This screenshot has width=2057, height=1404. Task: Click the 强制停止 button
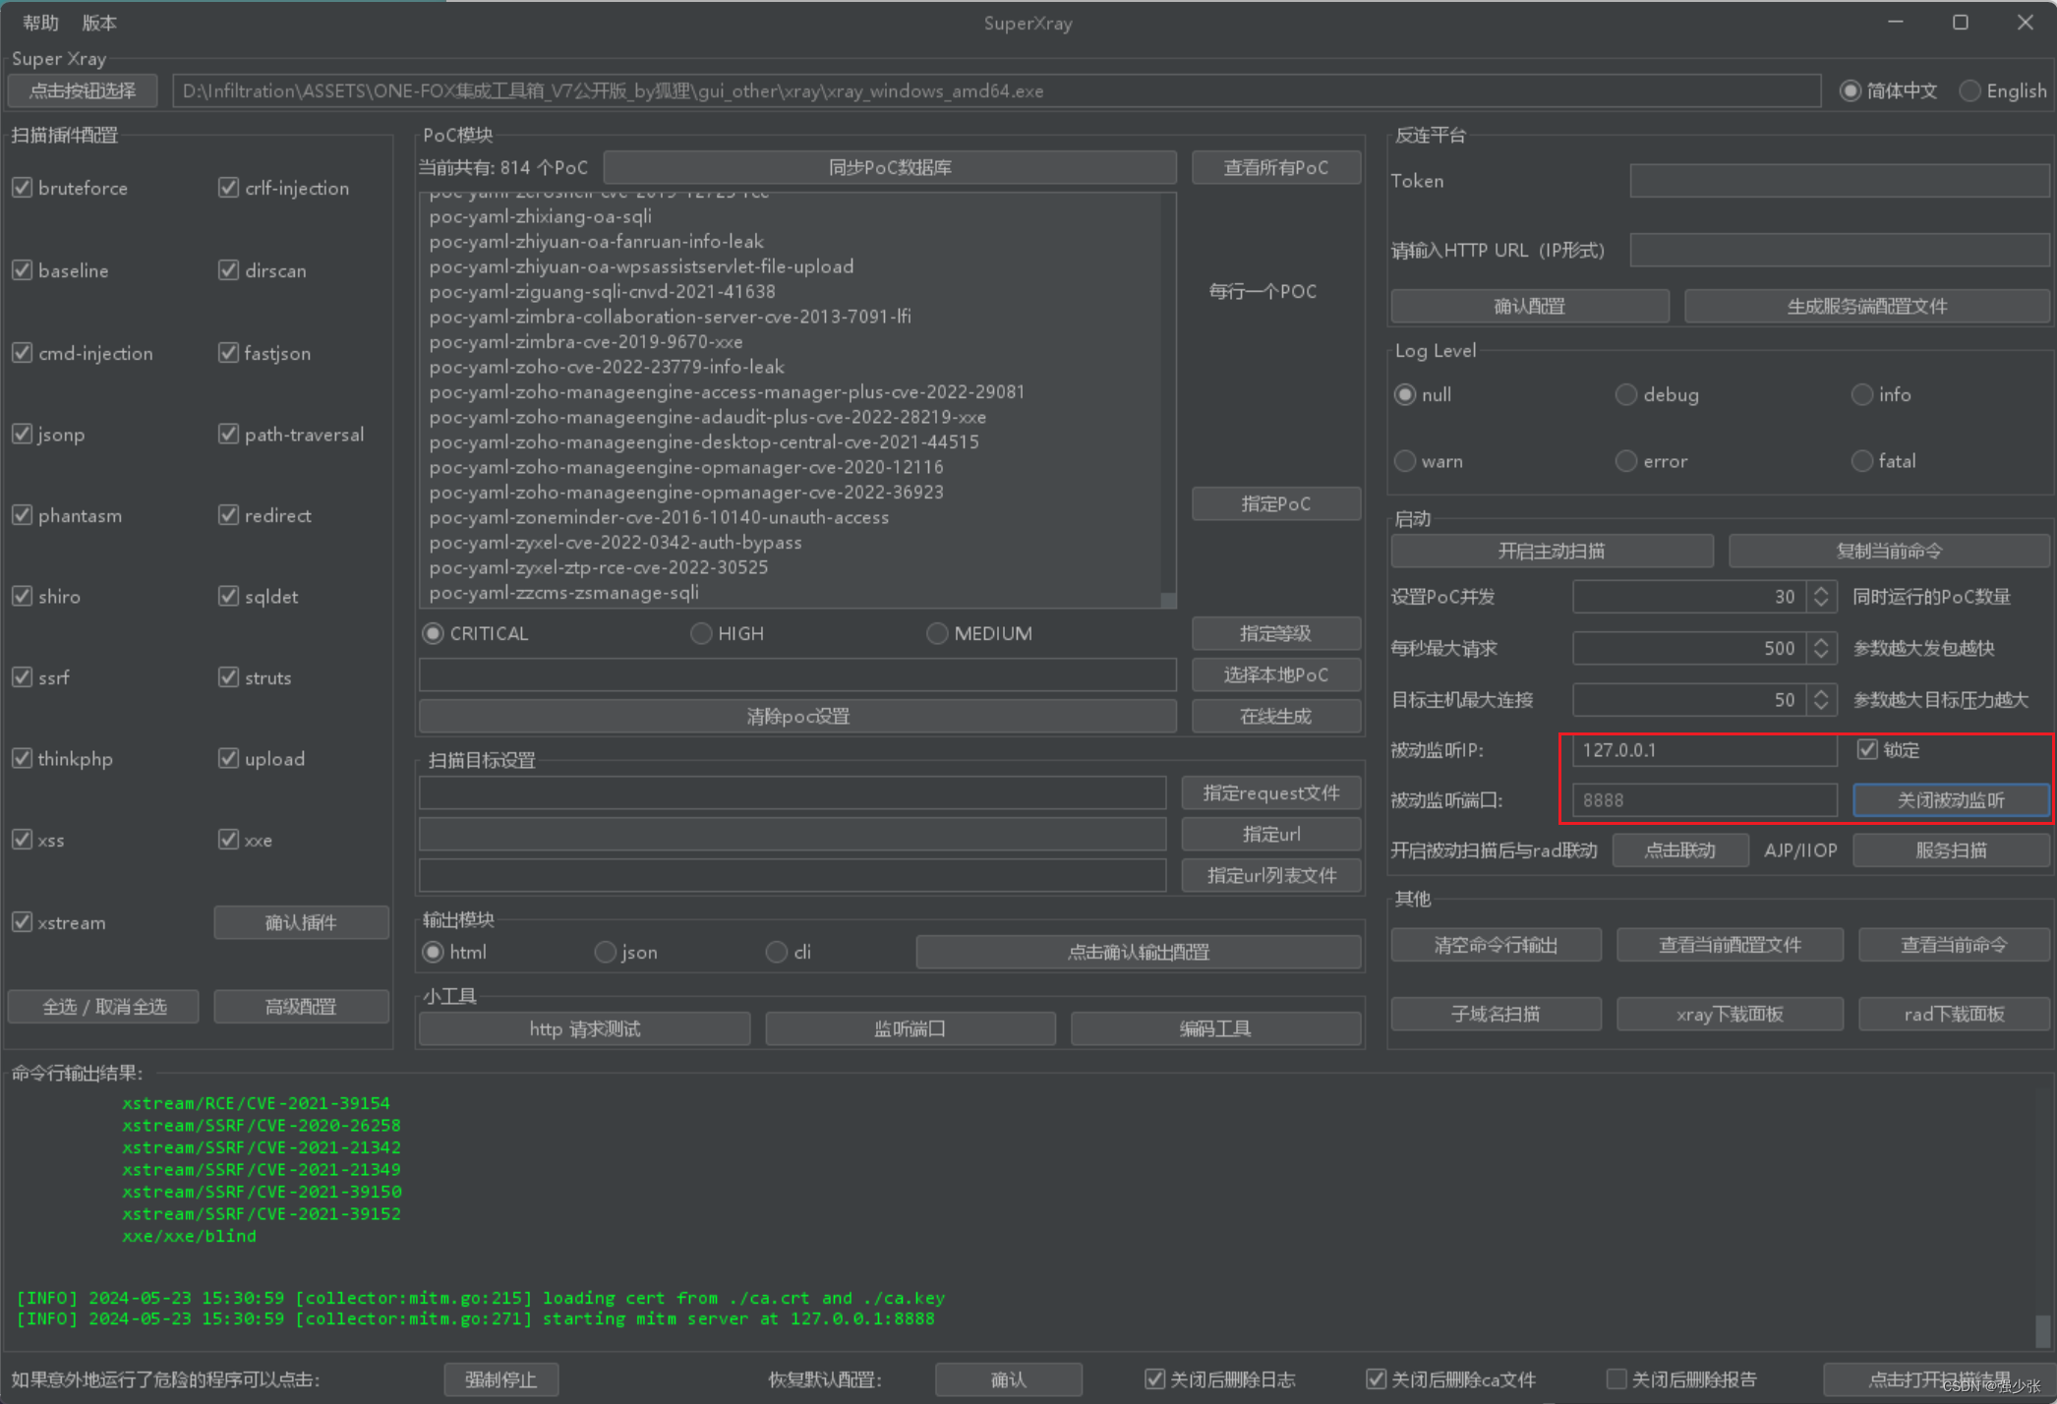(501, 1379)
